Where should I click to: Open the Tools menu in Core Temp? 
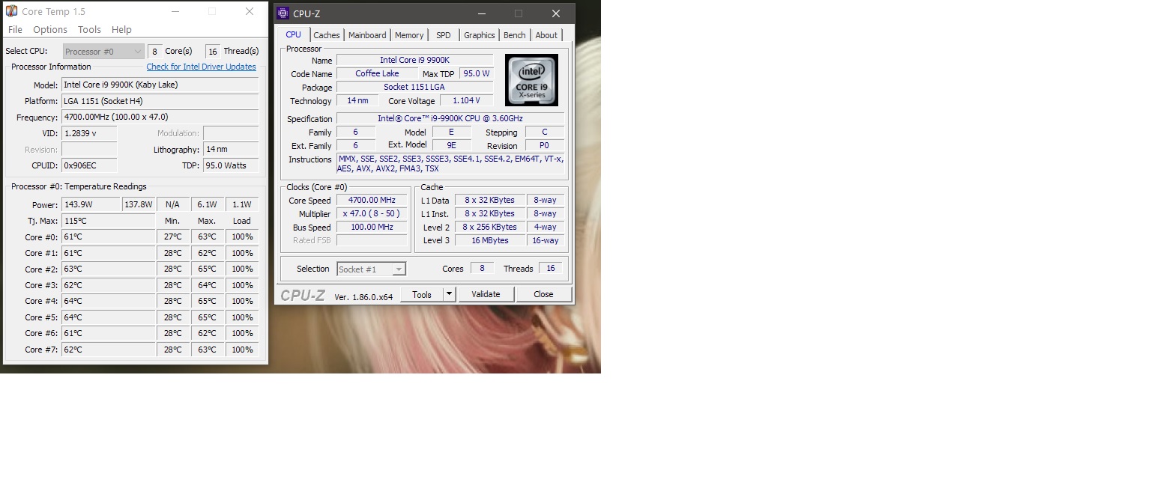[x=89, y=30]
